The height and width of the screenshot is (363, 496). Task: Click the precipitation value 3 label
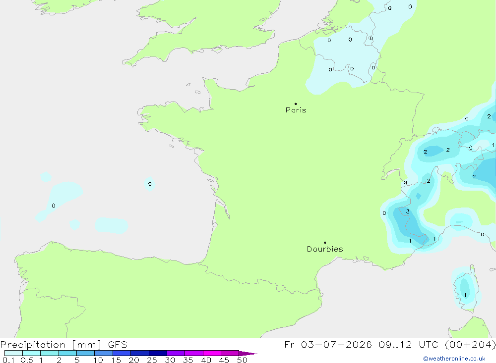(408, 211)
